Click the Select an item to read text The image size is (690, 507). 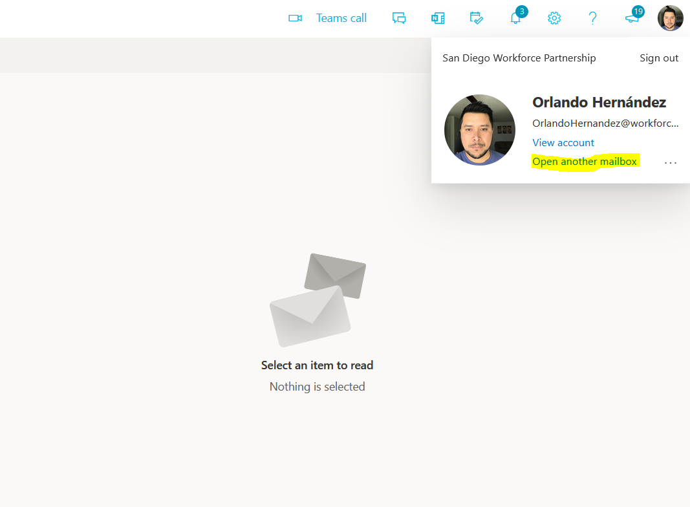(x=317, y=365)
